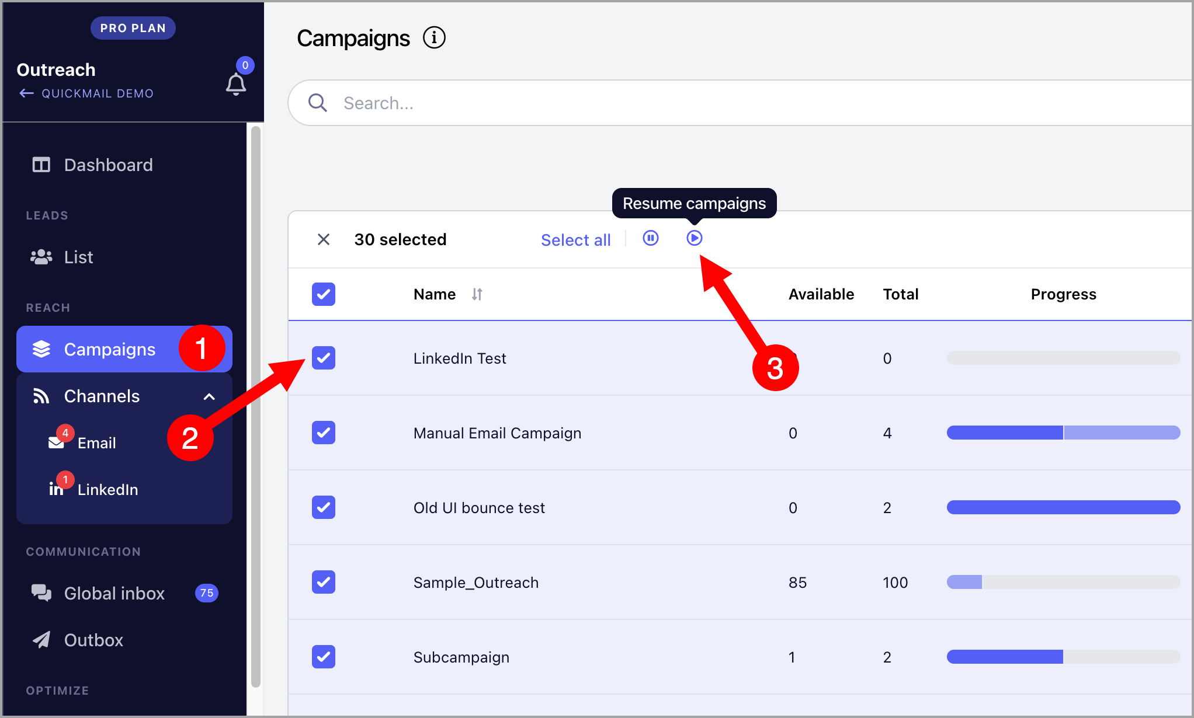Toggle the header select-all checkbox
This screenshot has height=718, width=1194.
click(x=324, y=294)
